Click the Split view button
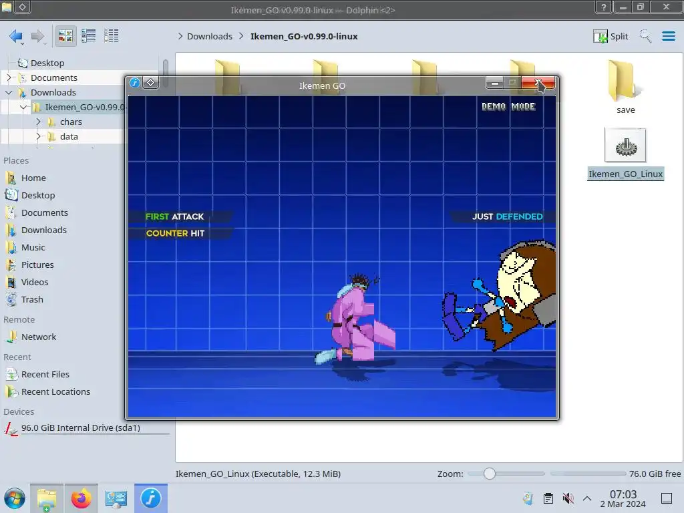 tap(611, 36)
